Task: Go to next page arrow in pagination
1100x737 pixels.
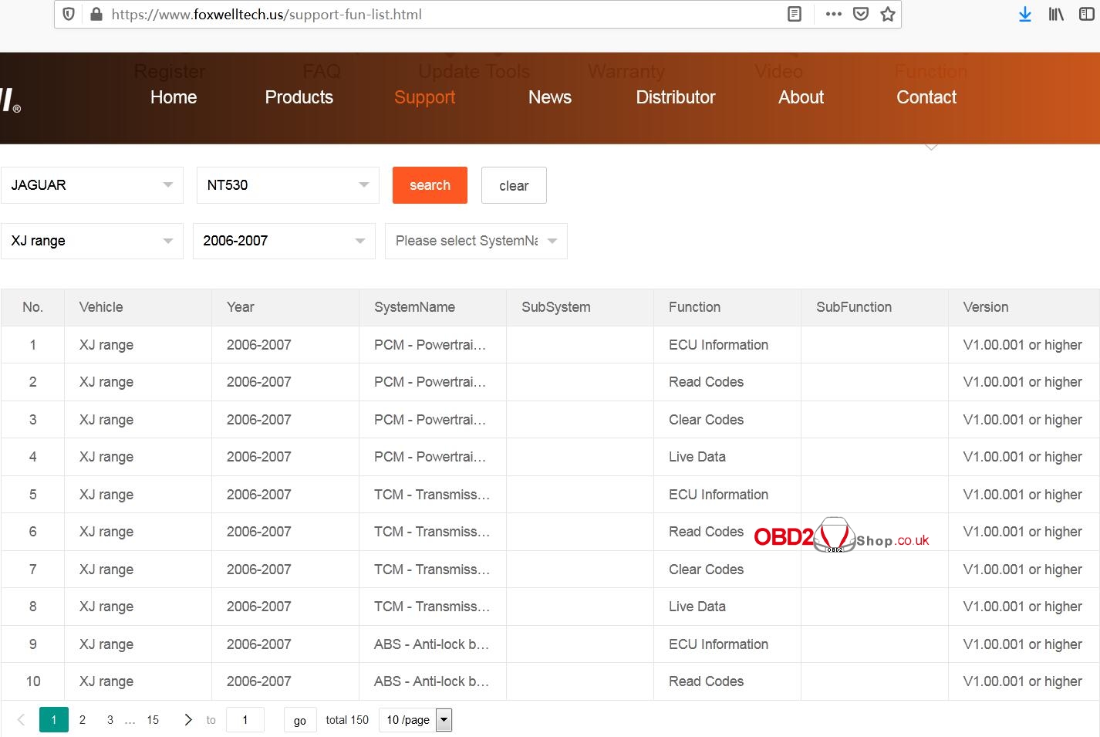Action: click(187, 720)
